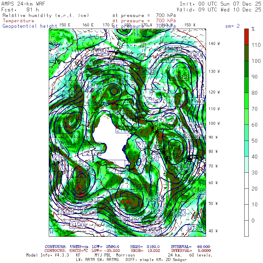Click the sm= 2 smoothing label
The height and width of the screenshot is (263, 263).
(x=232, y=26)
